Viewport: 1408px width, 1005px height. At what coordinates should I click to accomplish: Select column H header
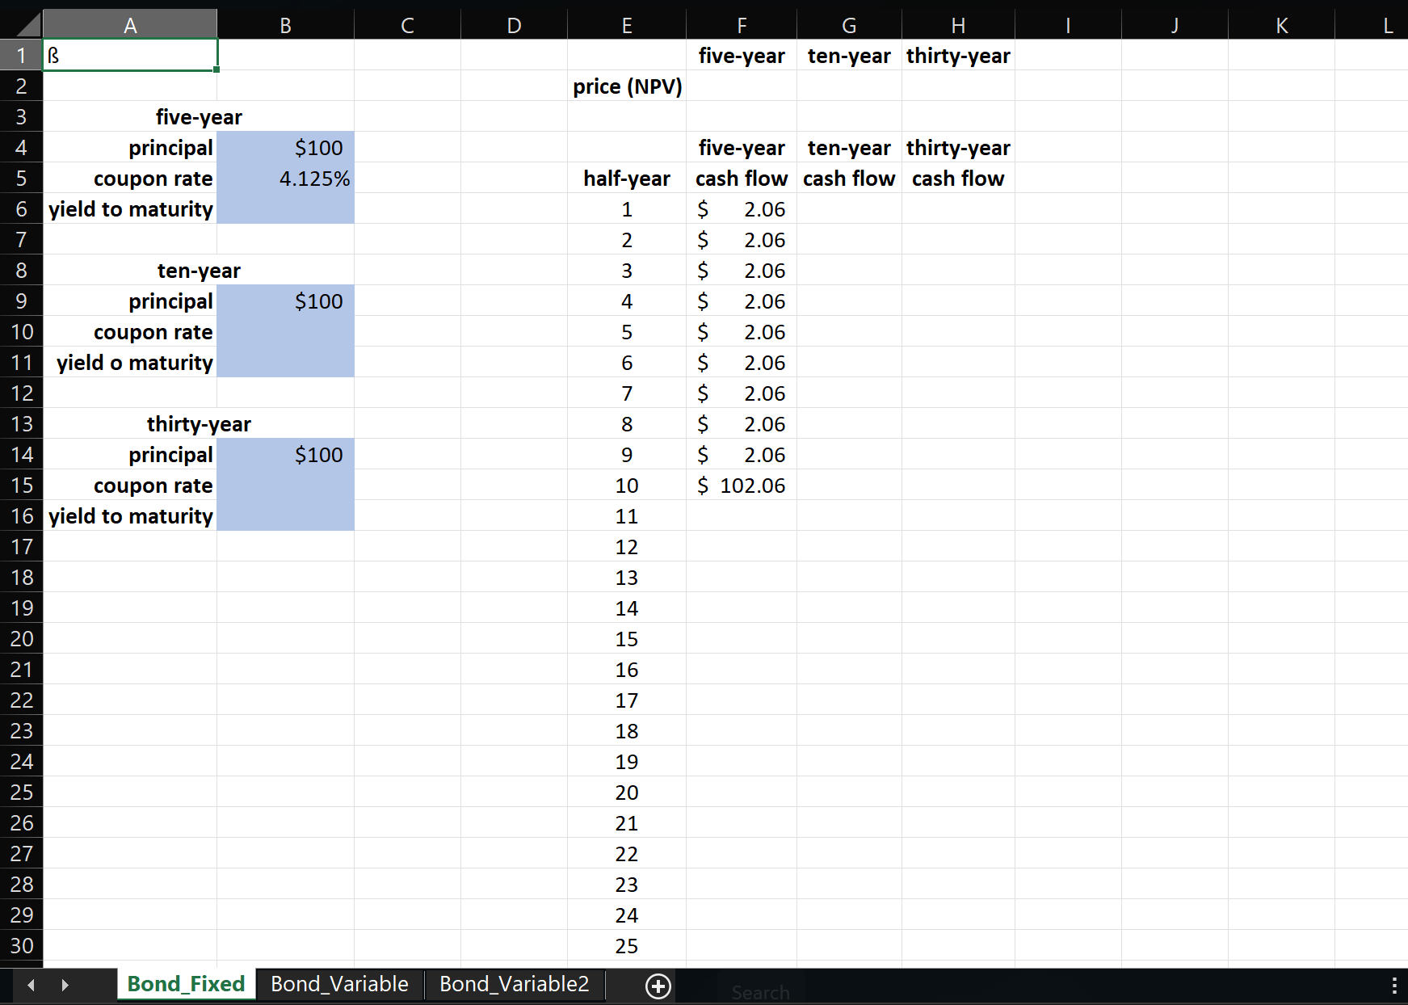958,25
